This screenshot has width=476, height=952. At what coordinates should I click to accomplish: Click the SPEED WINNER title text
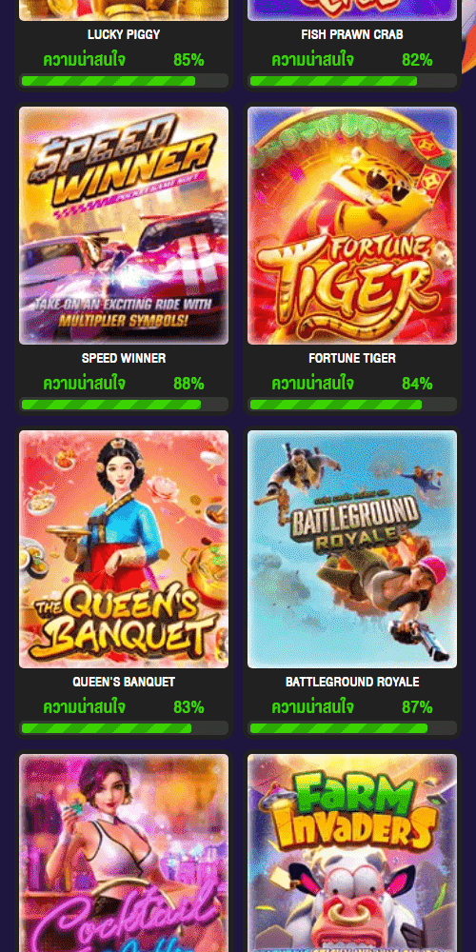(124, 358)
